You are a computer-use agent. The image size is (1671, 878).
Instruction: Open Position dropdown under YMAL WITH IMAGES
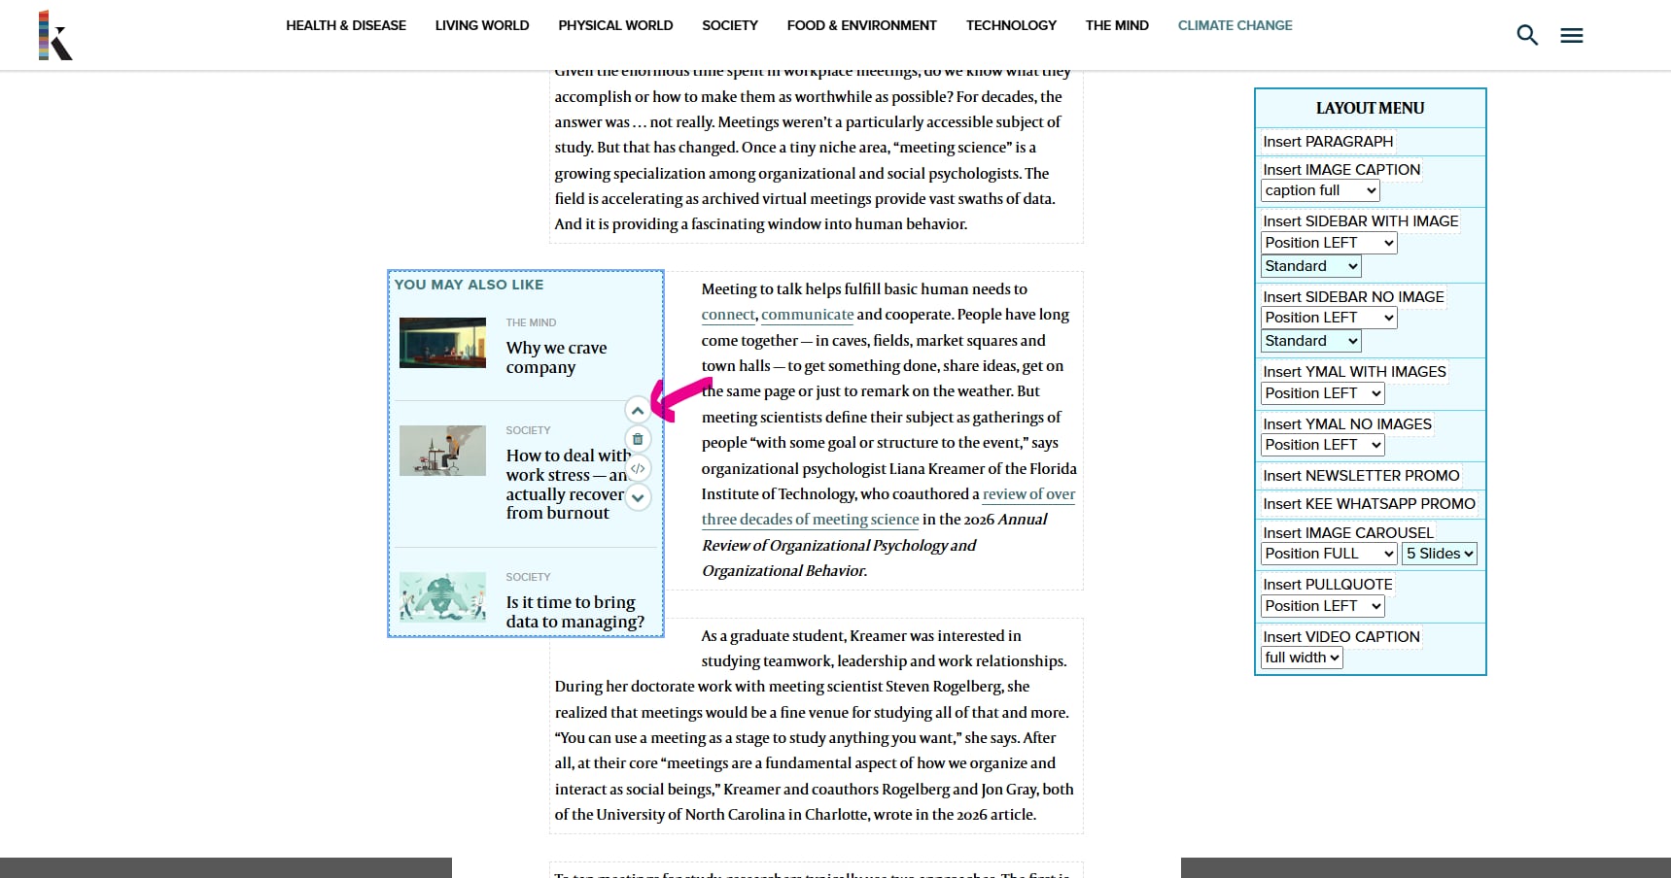coord(1322,393)
